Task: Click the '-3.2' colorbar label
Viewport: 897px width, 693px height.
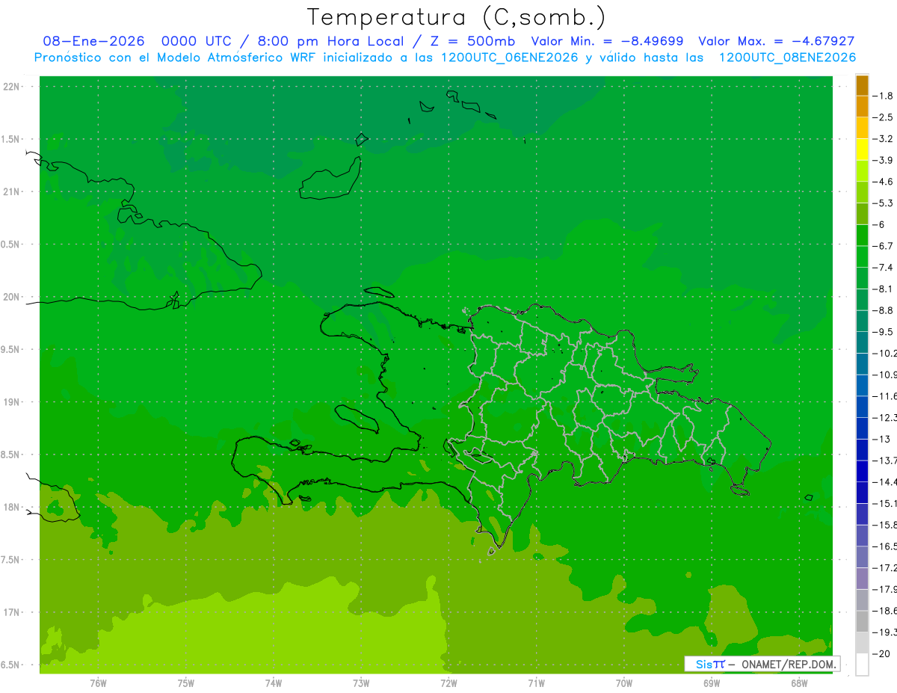Action: (x=883, y=138)
